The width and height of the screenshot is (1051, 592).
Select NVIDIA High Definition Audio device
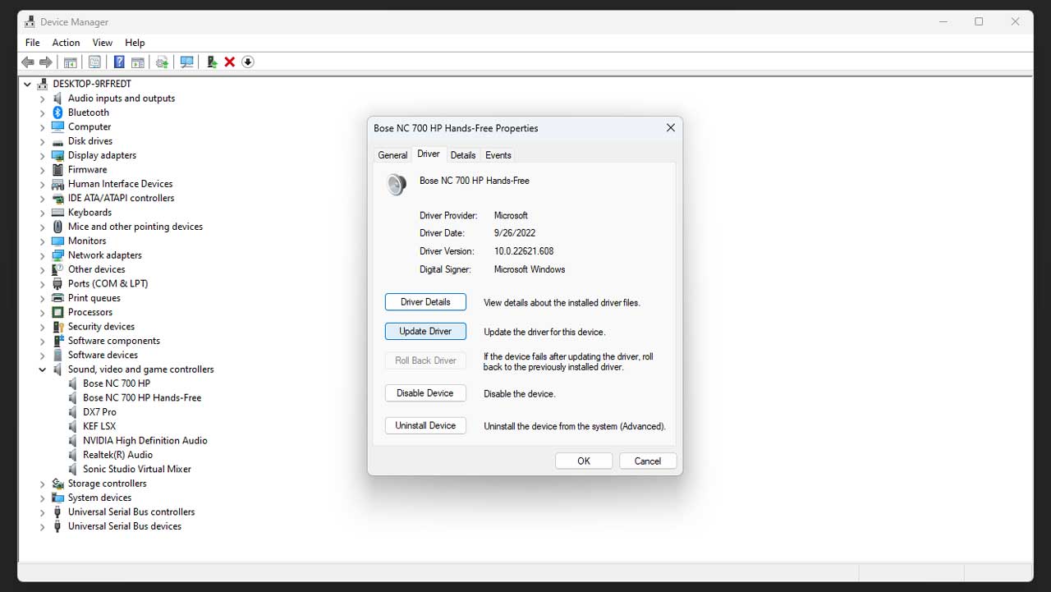tap(145, 441)
